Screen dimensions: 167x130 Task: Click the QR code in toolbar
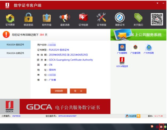pyautogui.click(x=157, y=19)
